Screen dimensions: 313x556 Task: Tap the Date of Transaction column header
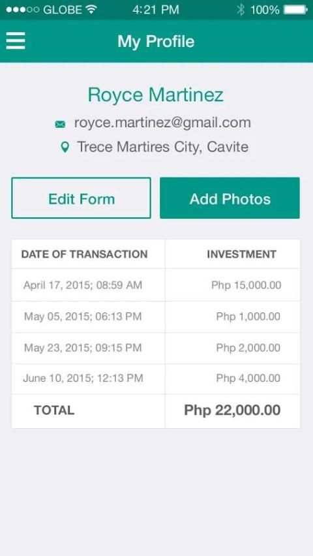(x=84, y=255)
